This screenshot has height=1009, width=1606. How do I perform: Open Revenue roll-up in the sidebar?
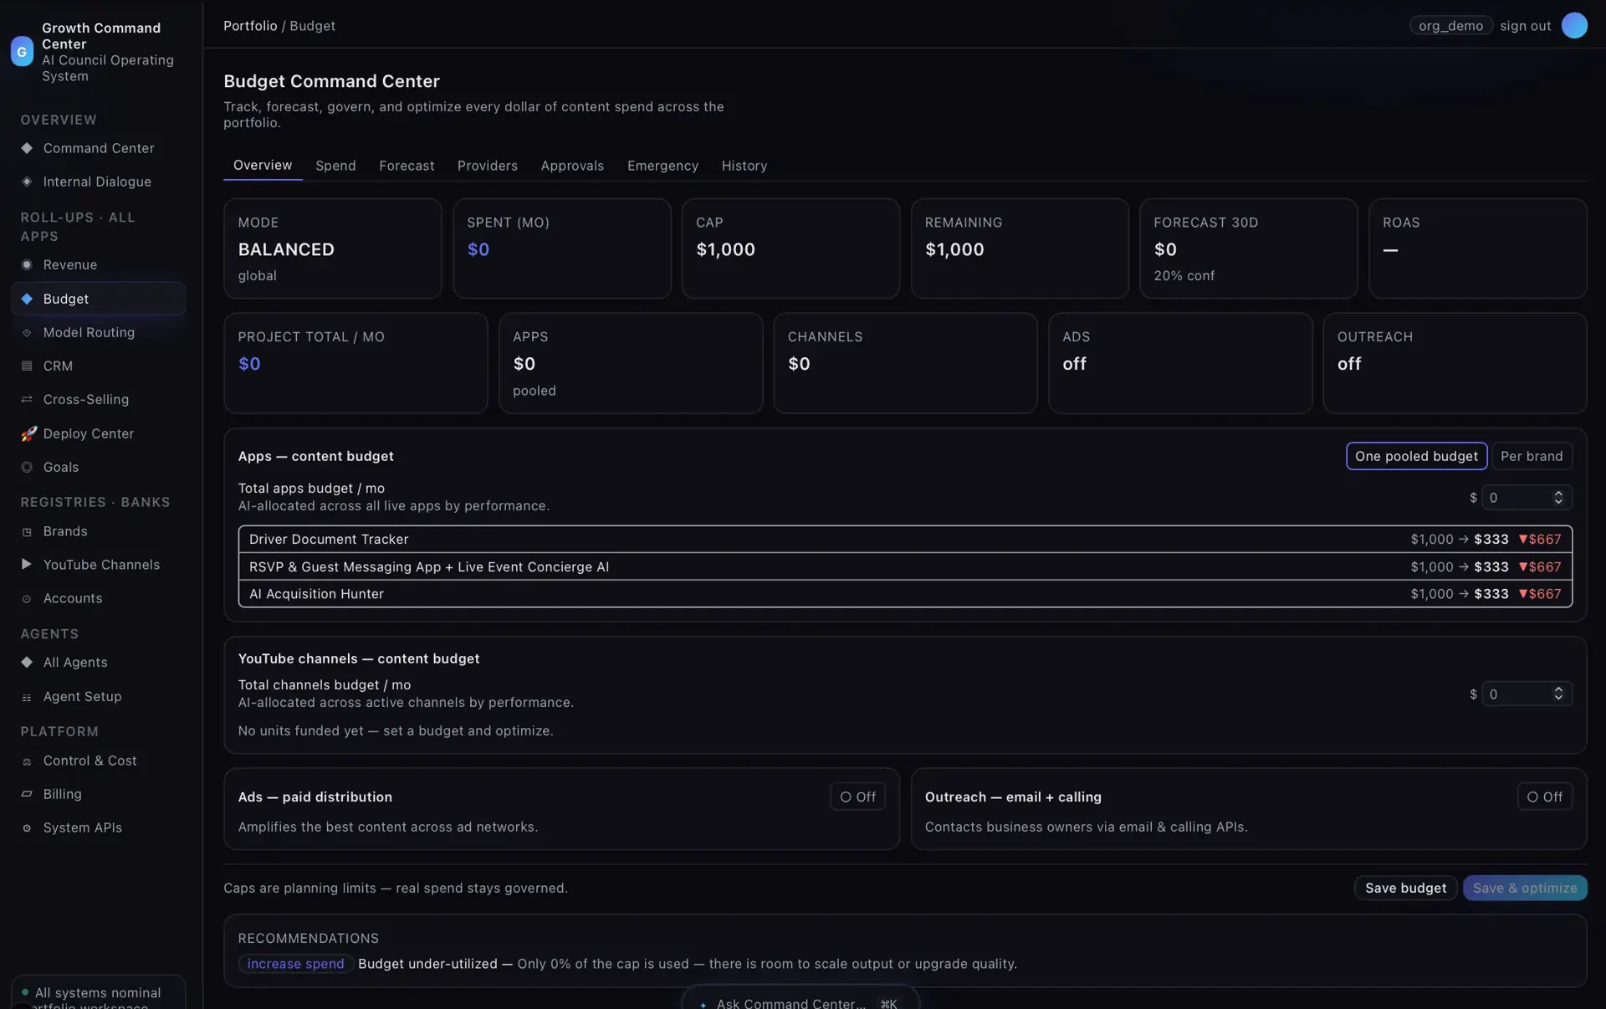99,264
